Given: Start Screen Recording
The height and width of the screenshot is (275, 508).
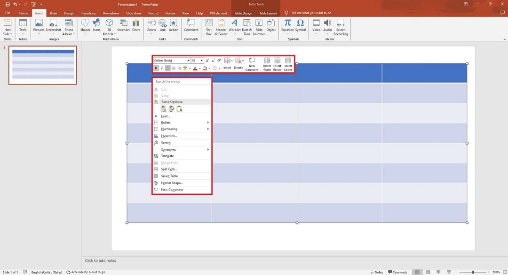Looking at the screenshot, I should [x=341, y=27].
